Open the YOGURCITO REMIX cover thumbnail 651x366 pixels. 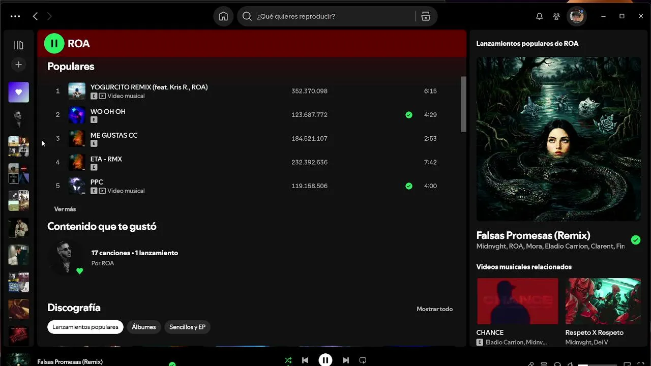click(77, 91)
